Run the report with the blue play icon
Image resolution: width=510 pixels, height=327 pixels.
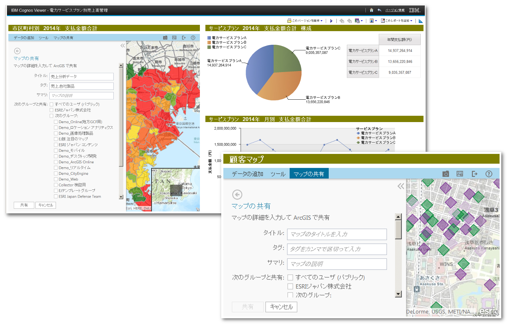(331, 21)
